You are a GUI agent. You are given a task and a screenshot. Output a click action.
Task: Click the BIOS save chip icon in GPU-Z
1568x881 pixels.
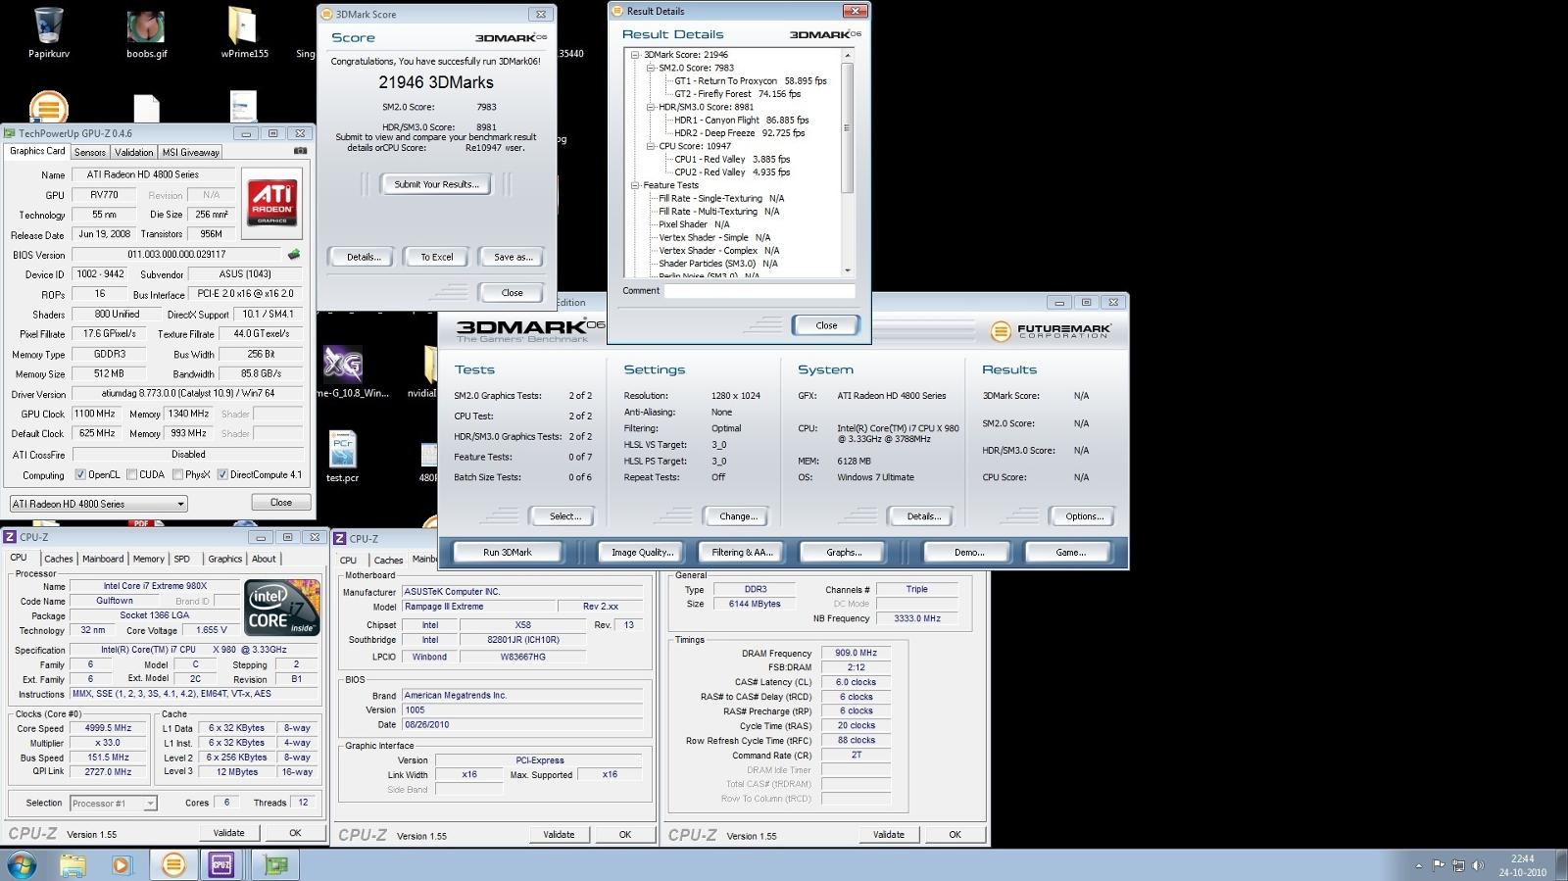(x=293, y=255)
